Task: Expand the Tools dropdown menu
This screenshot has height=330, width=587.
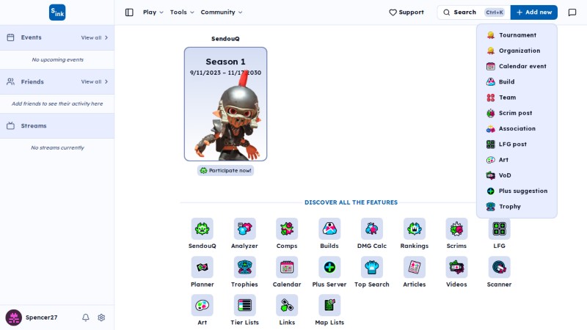Action: [182, 12]
